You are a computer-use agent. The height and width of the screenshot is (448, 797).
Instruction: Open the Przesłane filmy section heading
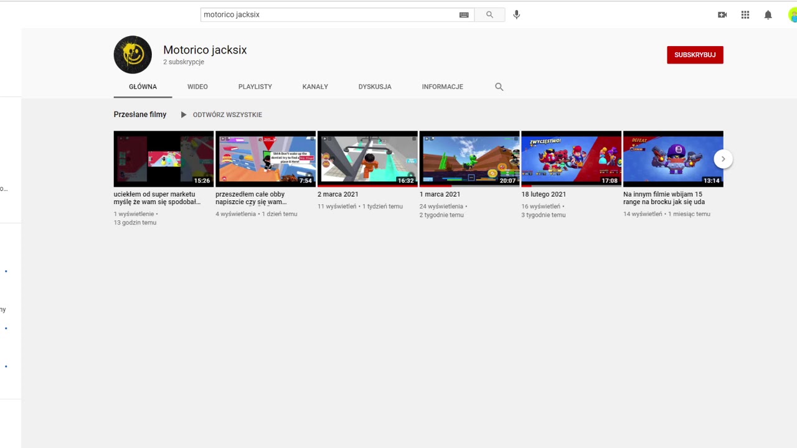tap(140, 114)
